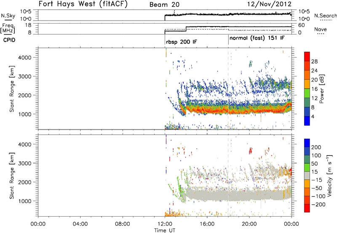Viewport: 337px width, 233px height.
Task: Click the 'Nave' legend label
Action: coord(320,29)
